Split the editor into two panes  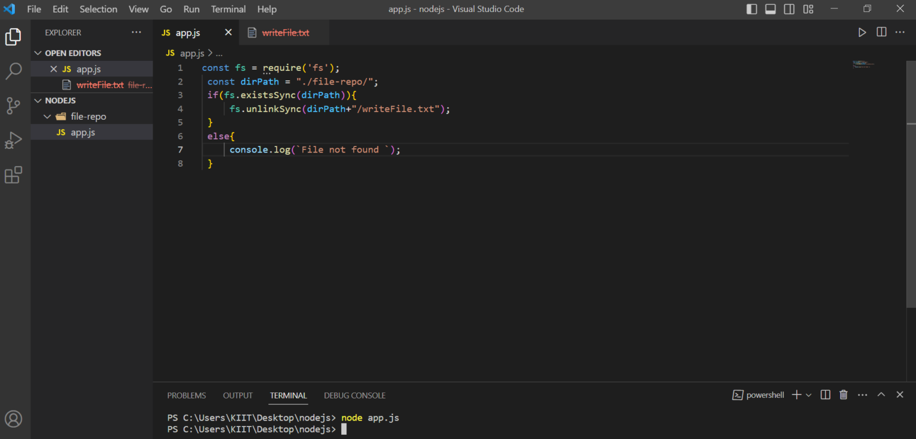tap(881, 32)
